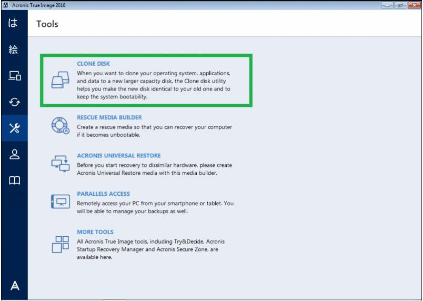Click the Universal Restore monitors icon
This screenshot has height=301, width=423.
61,164
